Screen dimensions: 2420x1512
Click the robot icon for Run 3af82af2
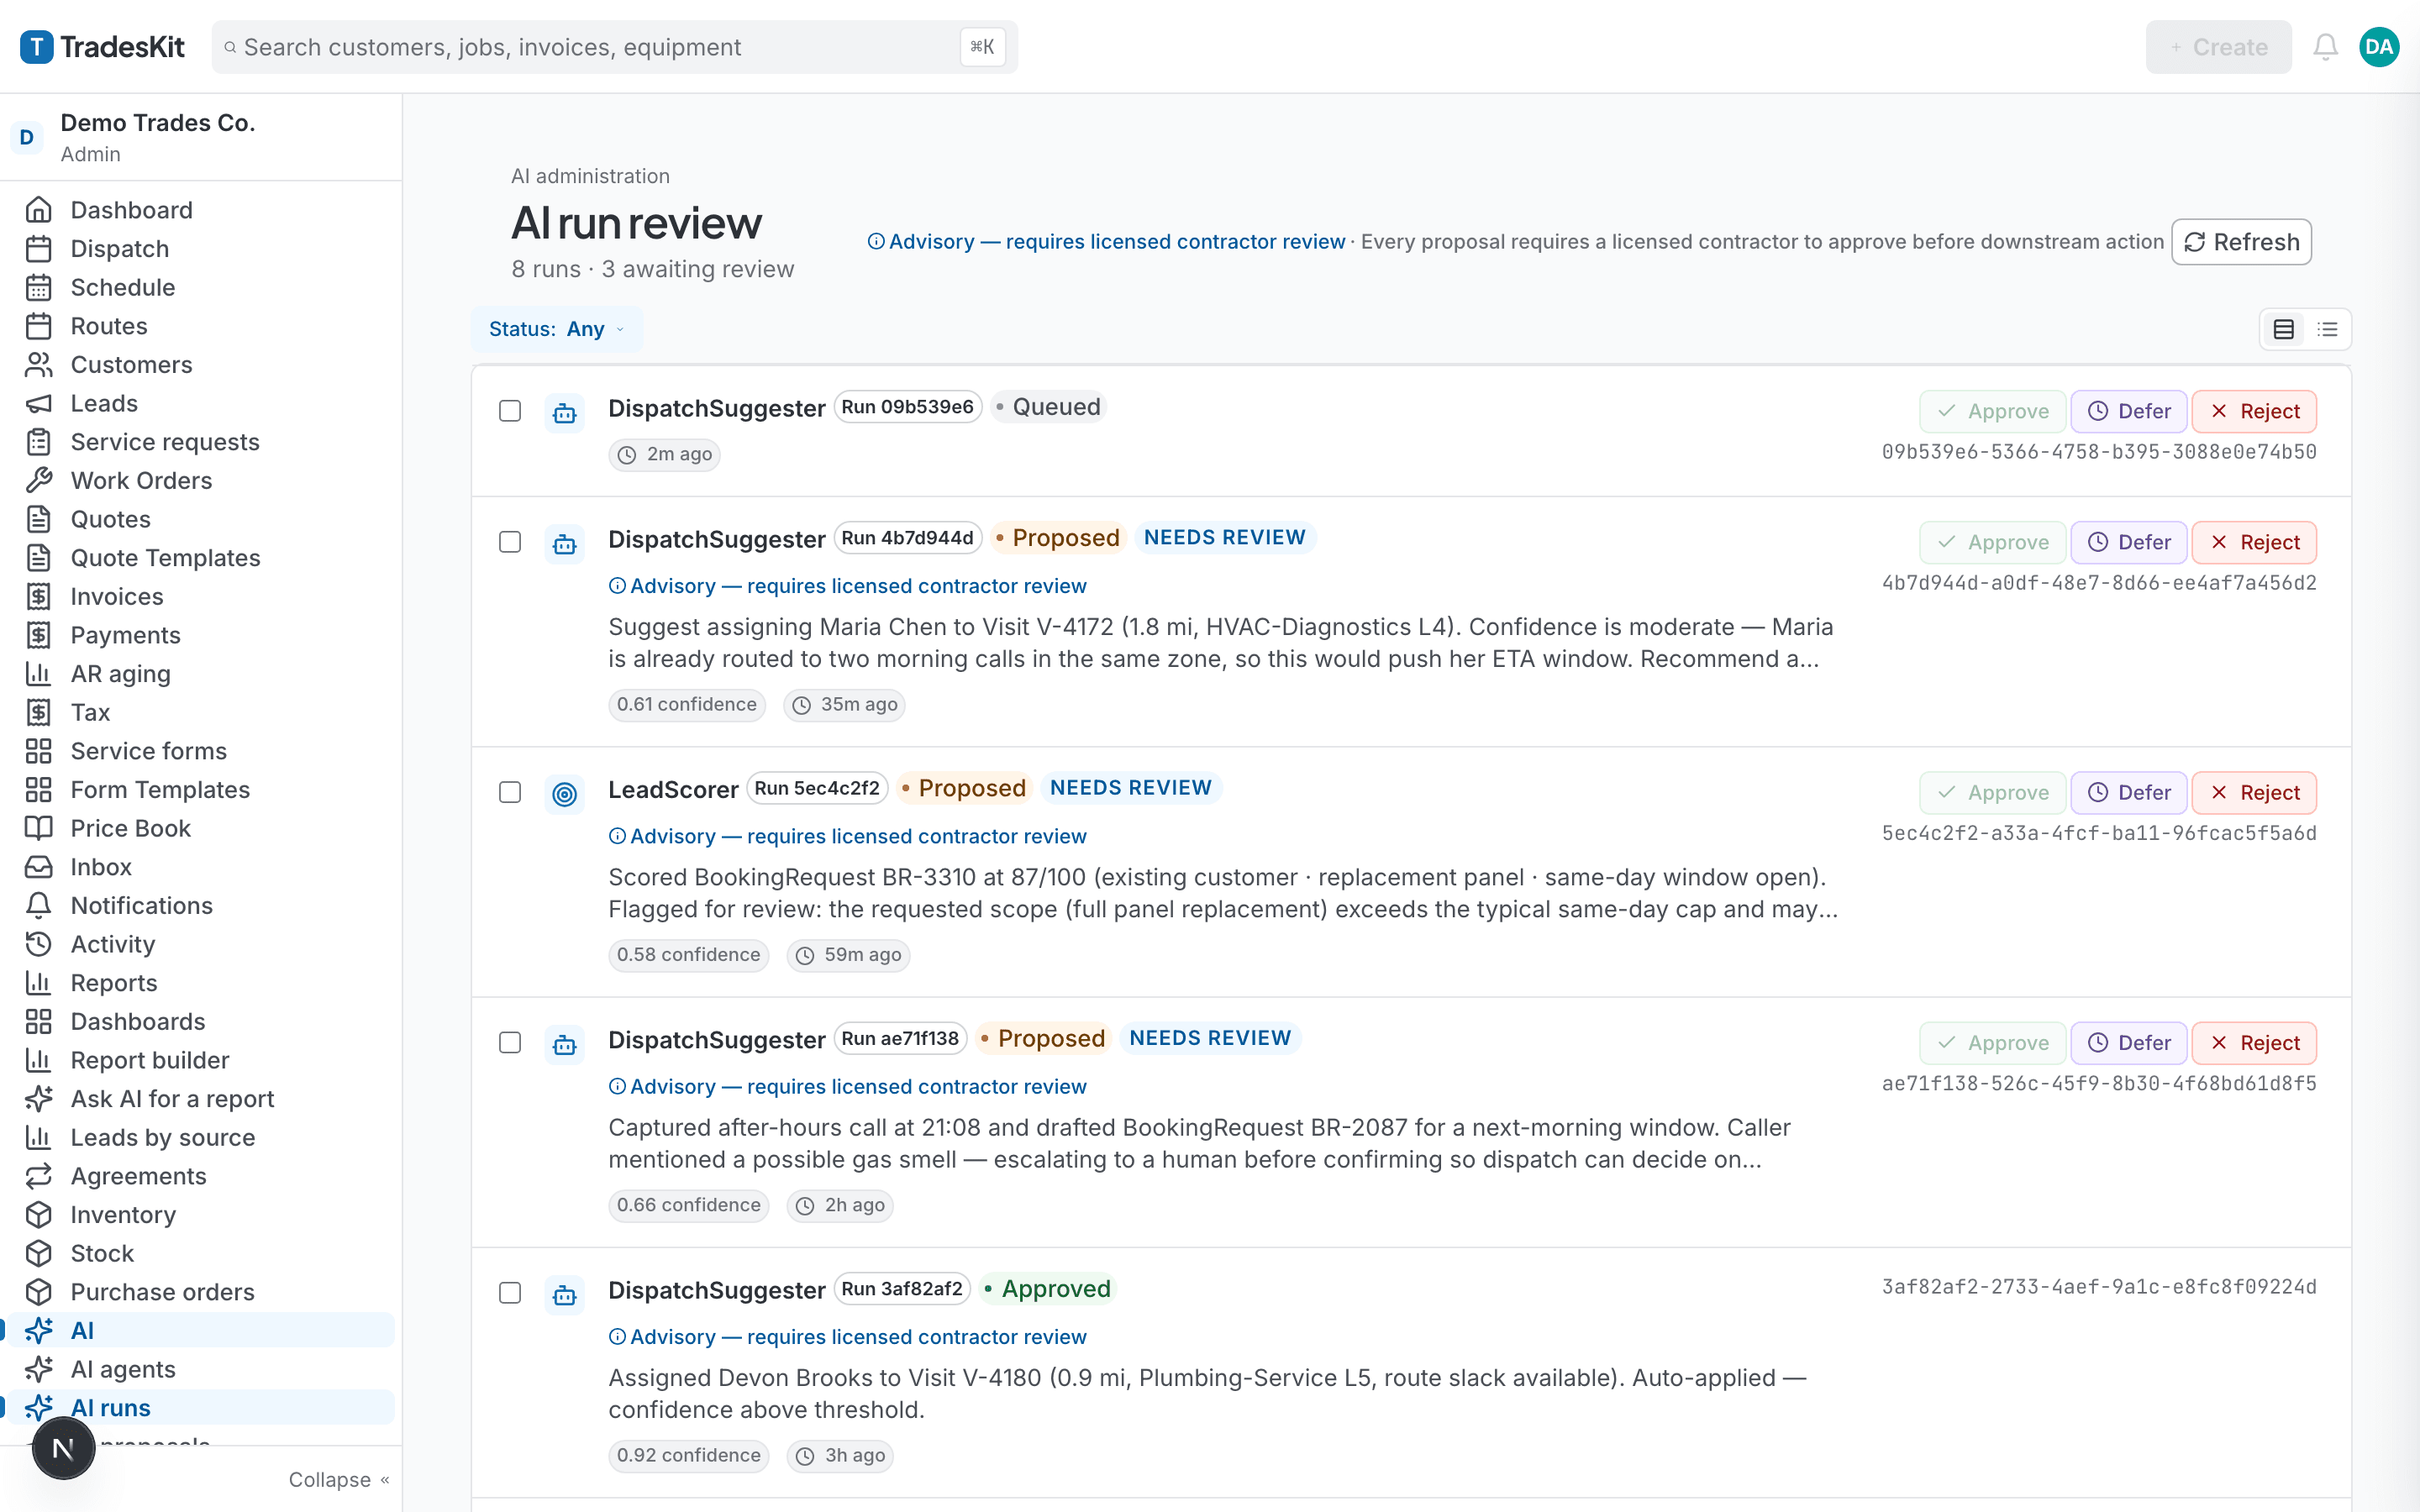pos(565,1295)
